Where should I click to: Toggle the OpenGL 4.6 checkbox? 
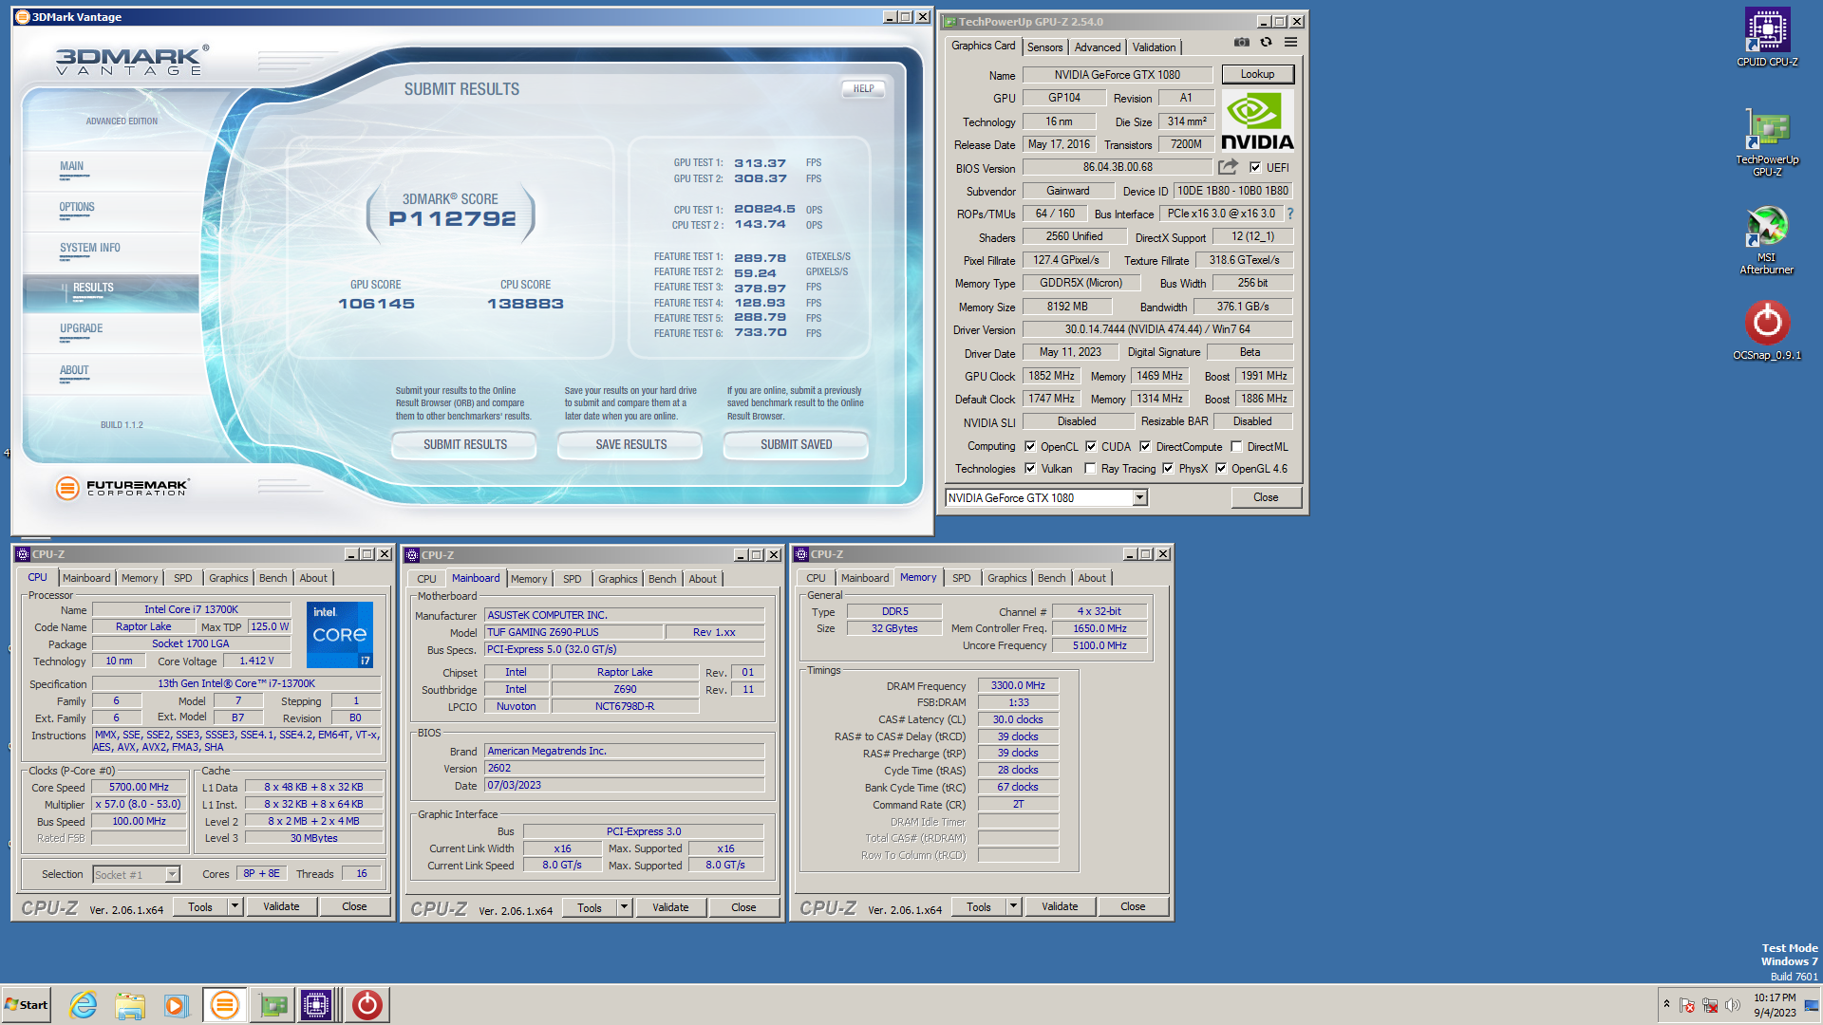(1221, 469)
